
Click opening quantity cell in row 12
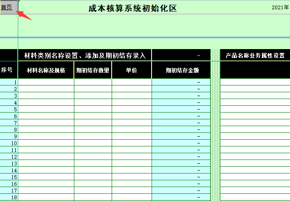tap(93, 157)
